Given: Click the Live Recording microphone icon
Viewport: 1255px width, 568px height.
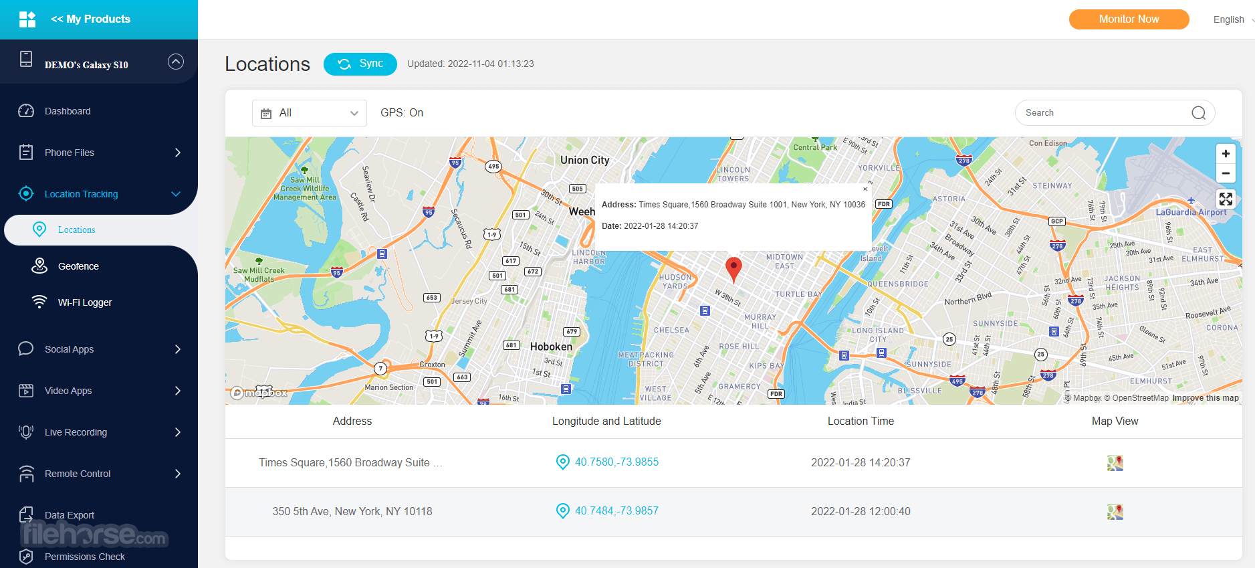Looking at the screenshot, I should [26, 432].
